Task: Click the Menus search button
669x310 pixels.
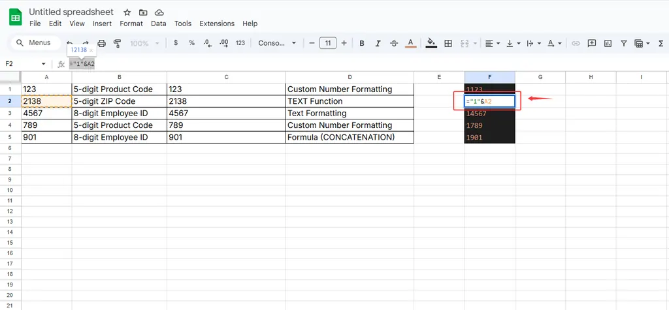Action: pos(34,43)
